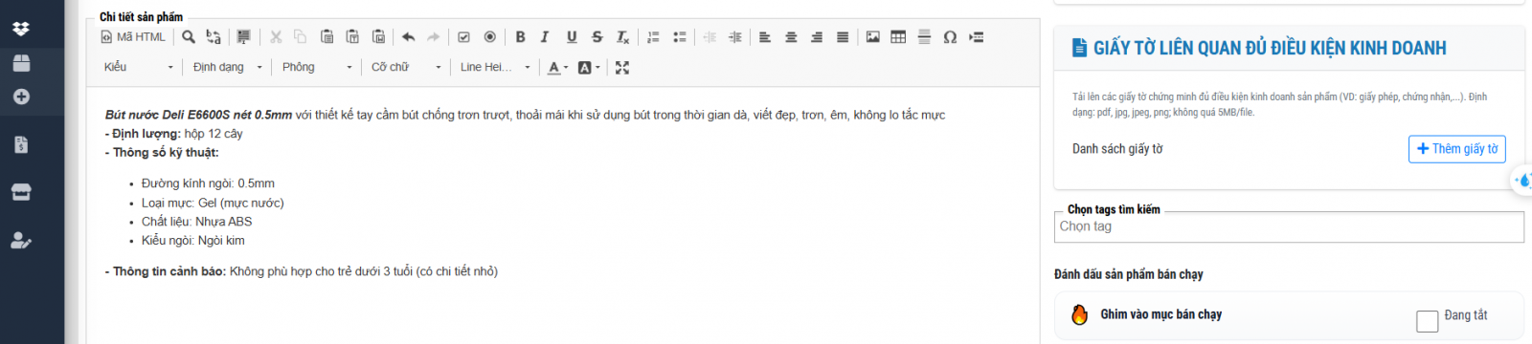Click Paste from Word icon
The image size is (1532, 344).
click(x=378, y=37)
